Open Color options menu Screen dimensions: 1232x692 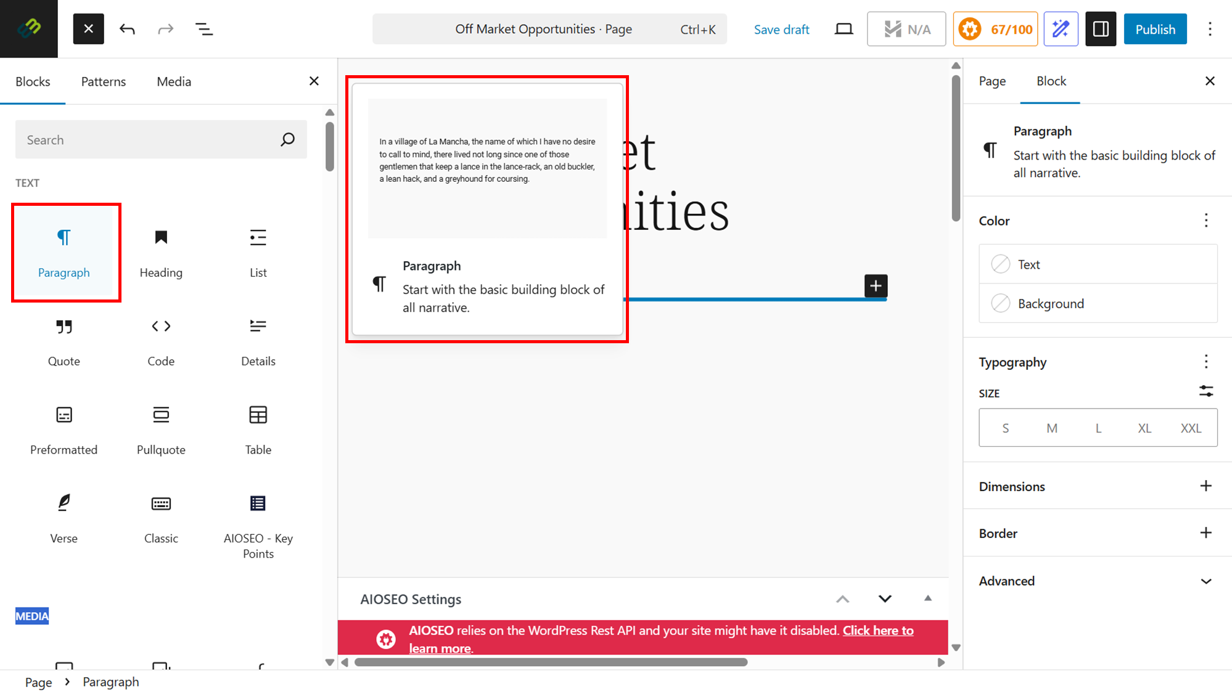(1206, 221)
